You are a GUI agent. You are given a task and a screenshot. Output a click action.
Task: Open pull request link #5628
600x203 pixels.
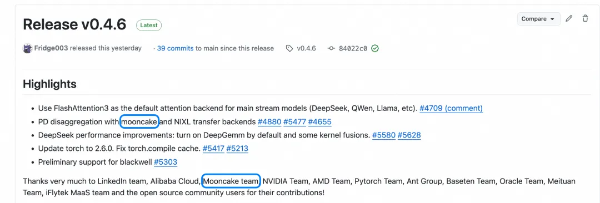coord(409,135)
